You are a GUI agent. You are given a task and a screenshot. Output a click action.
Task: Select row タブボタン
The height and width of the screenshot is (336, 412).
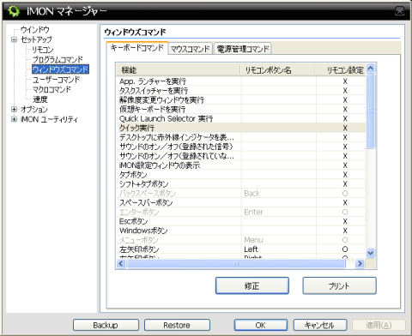[241, 175]
